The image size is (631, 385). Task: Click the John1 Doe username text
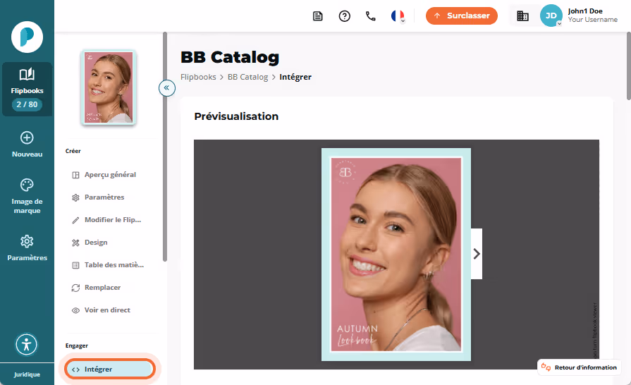(x=585, y=11)
